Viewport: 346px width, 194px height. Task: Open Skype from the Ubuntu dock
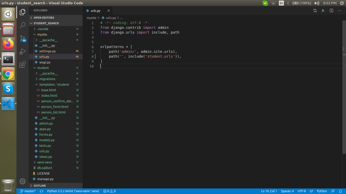(x=8, y=89)
